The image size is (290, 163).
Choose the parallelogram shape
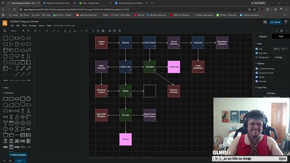point(29,38)
